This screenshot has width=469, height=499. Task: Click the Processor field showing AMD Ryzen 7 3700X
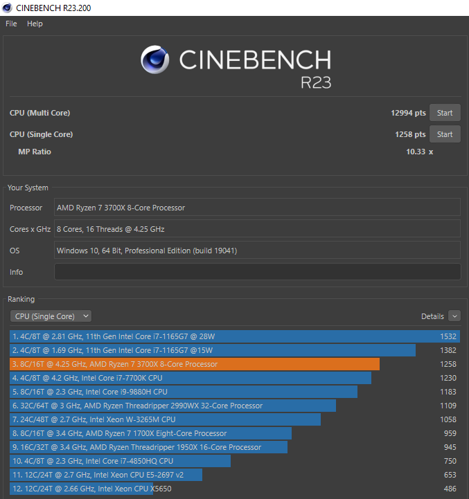pos(258,208)
